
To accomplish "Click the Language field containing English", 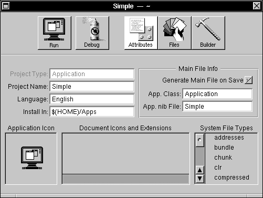I will (92, 99).
